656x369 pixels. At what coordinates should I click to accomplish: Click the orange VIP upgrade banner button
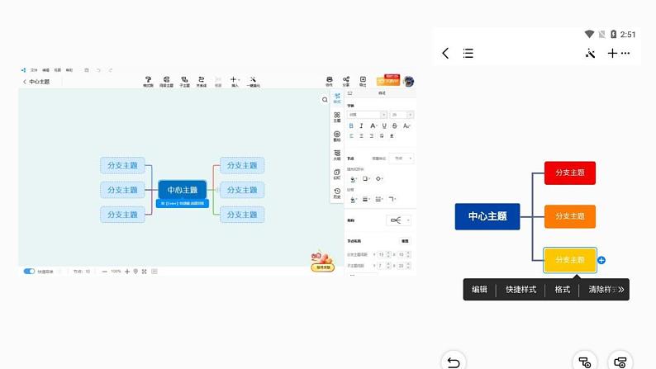coord(387,80)
